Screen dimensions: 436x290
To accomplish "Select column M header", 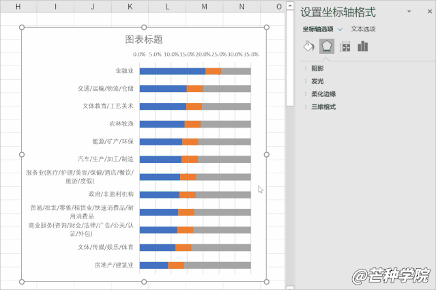I will pyautogui.click(x=205, y=7).
